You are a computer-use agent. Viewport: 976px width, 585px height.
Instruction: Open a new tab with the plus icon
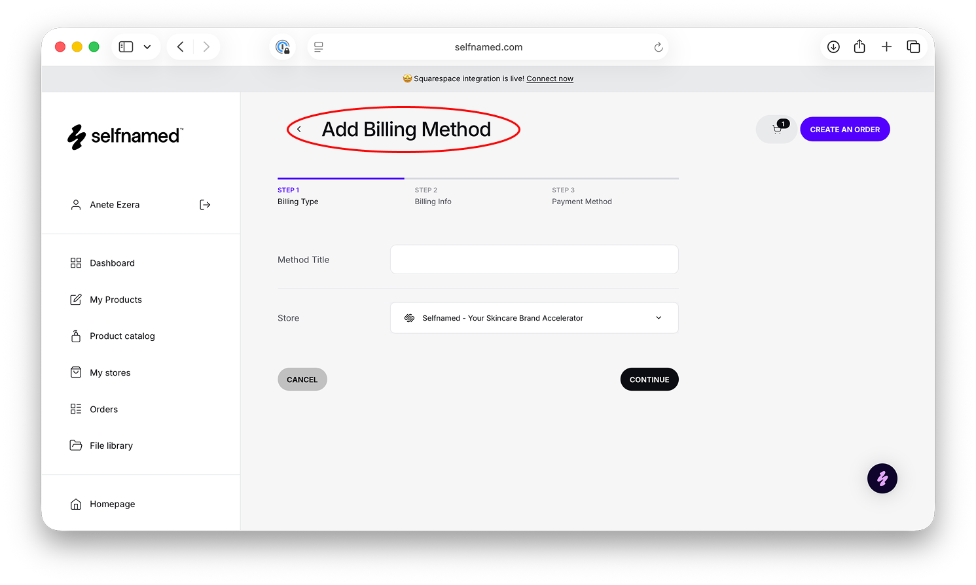[886, 47]
